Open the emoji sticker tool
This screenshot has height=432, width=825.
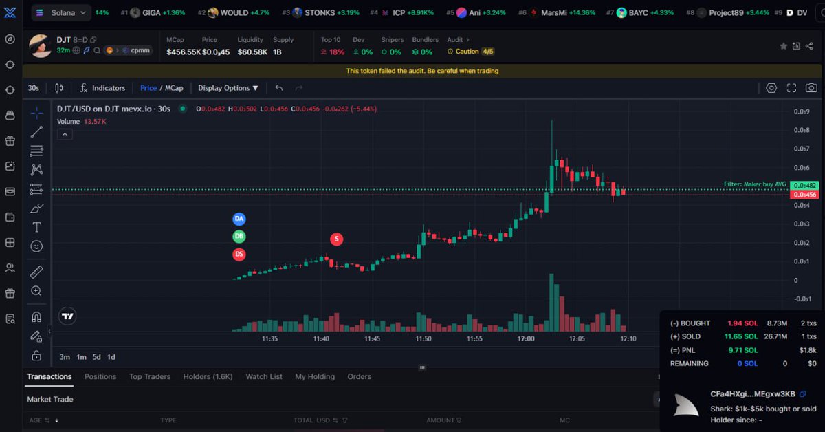(36, 246)
